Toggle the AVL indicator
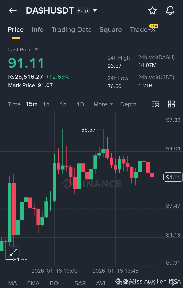183x288 pixels. [101, 283]
